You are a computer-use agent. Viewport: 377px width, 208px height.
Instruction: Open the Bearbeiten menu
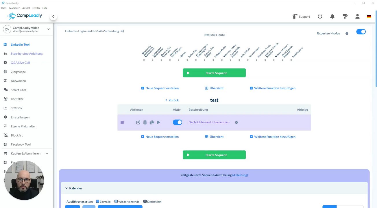tap(14, 8)
